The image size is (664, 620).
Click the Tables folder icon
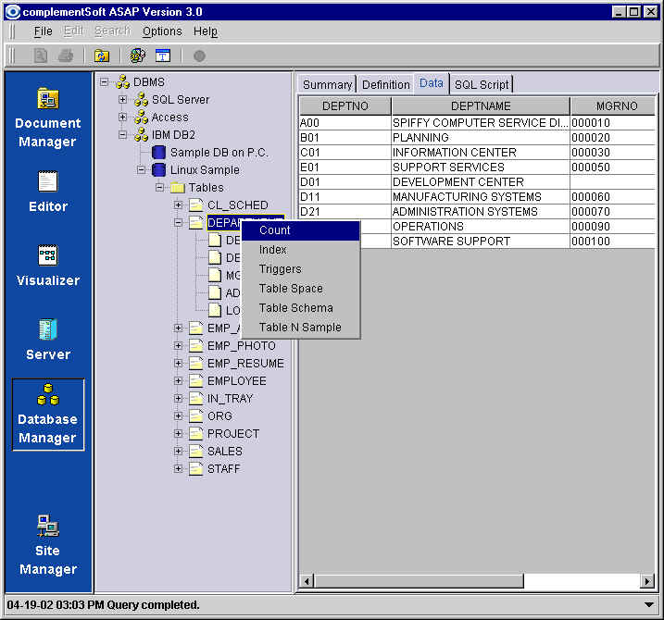coord(178,187)
